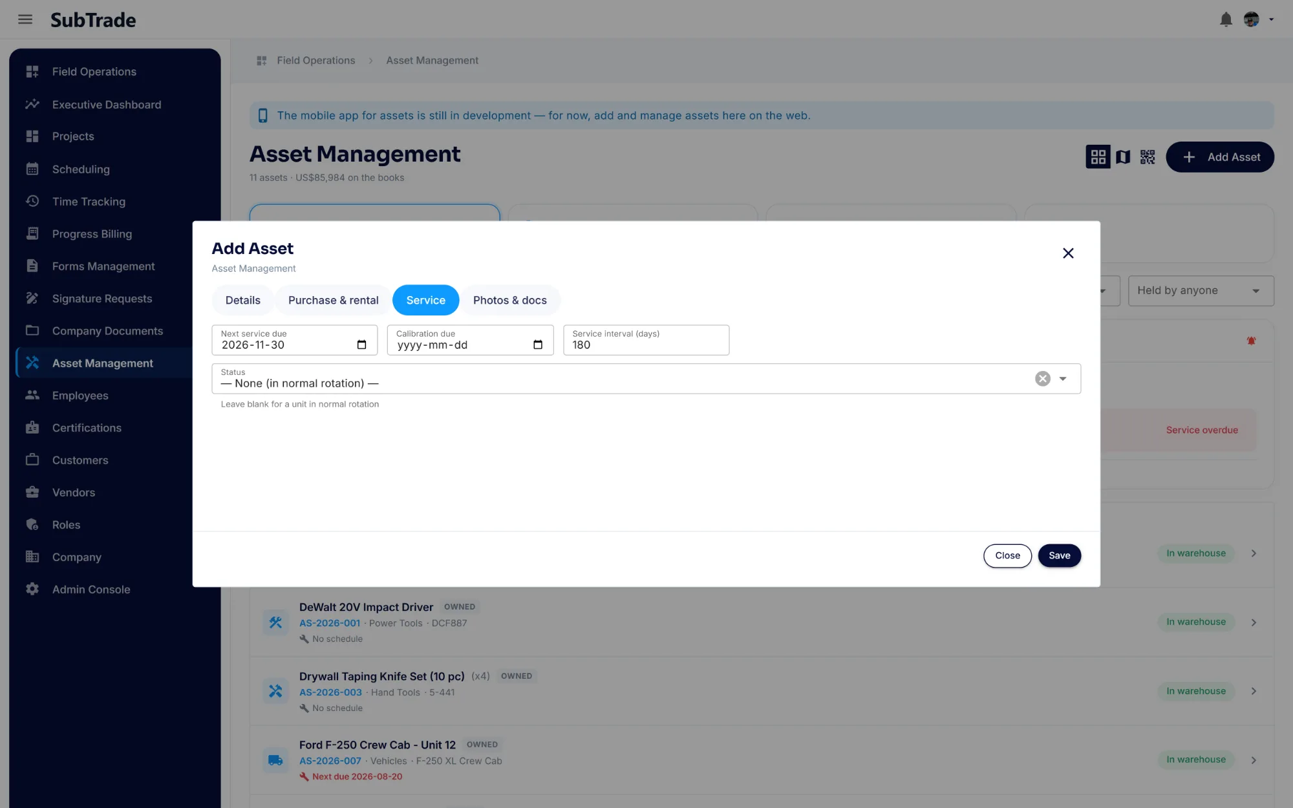Click the Time Tracking clock icon
1293x808 pixels.
pos(32,201)
